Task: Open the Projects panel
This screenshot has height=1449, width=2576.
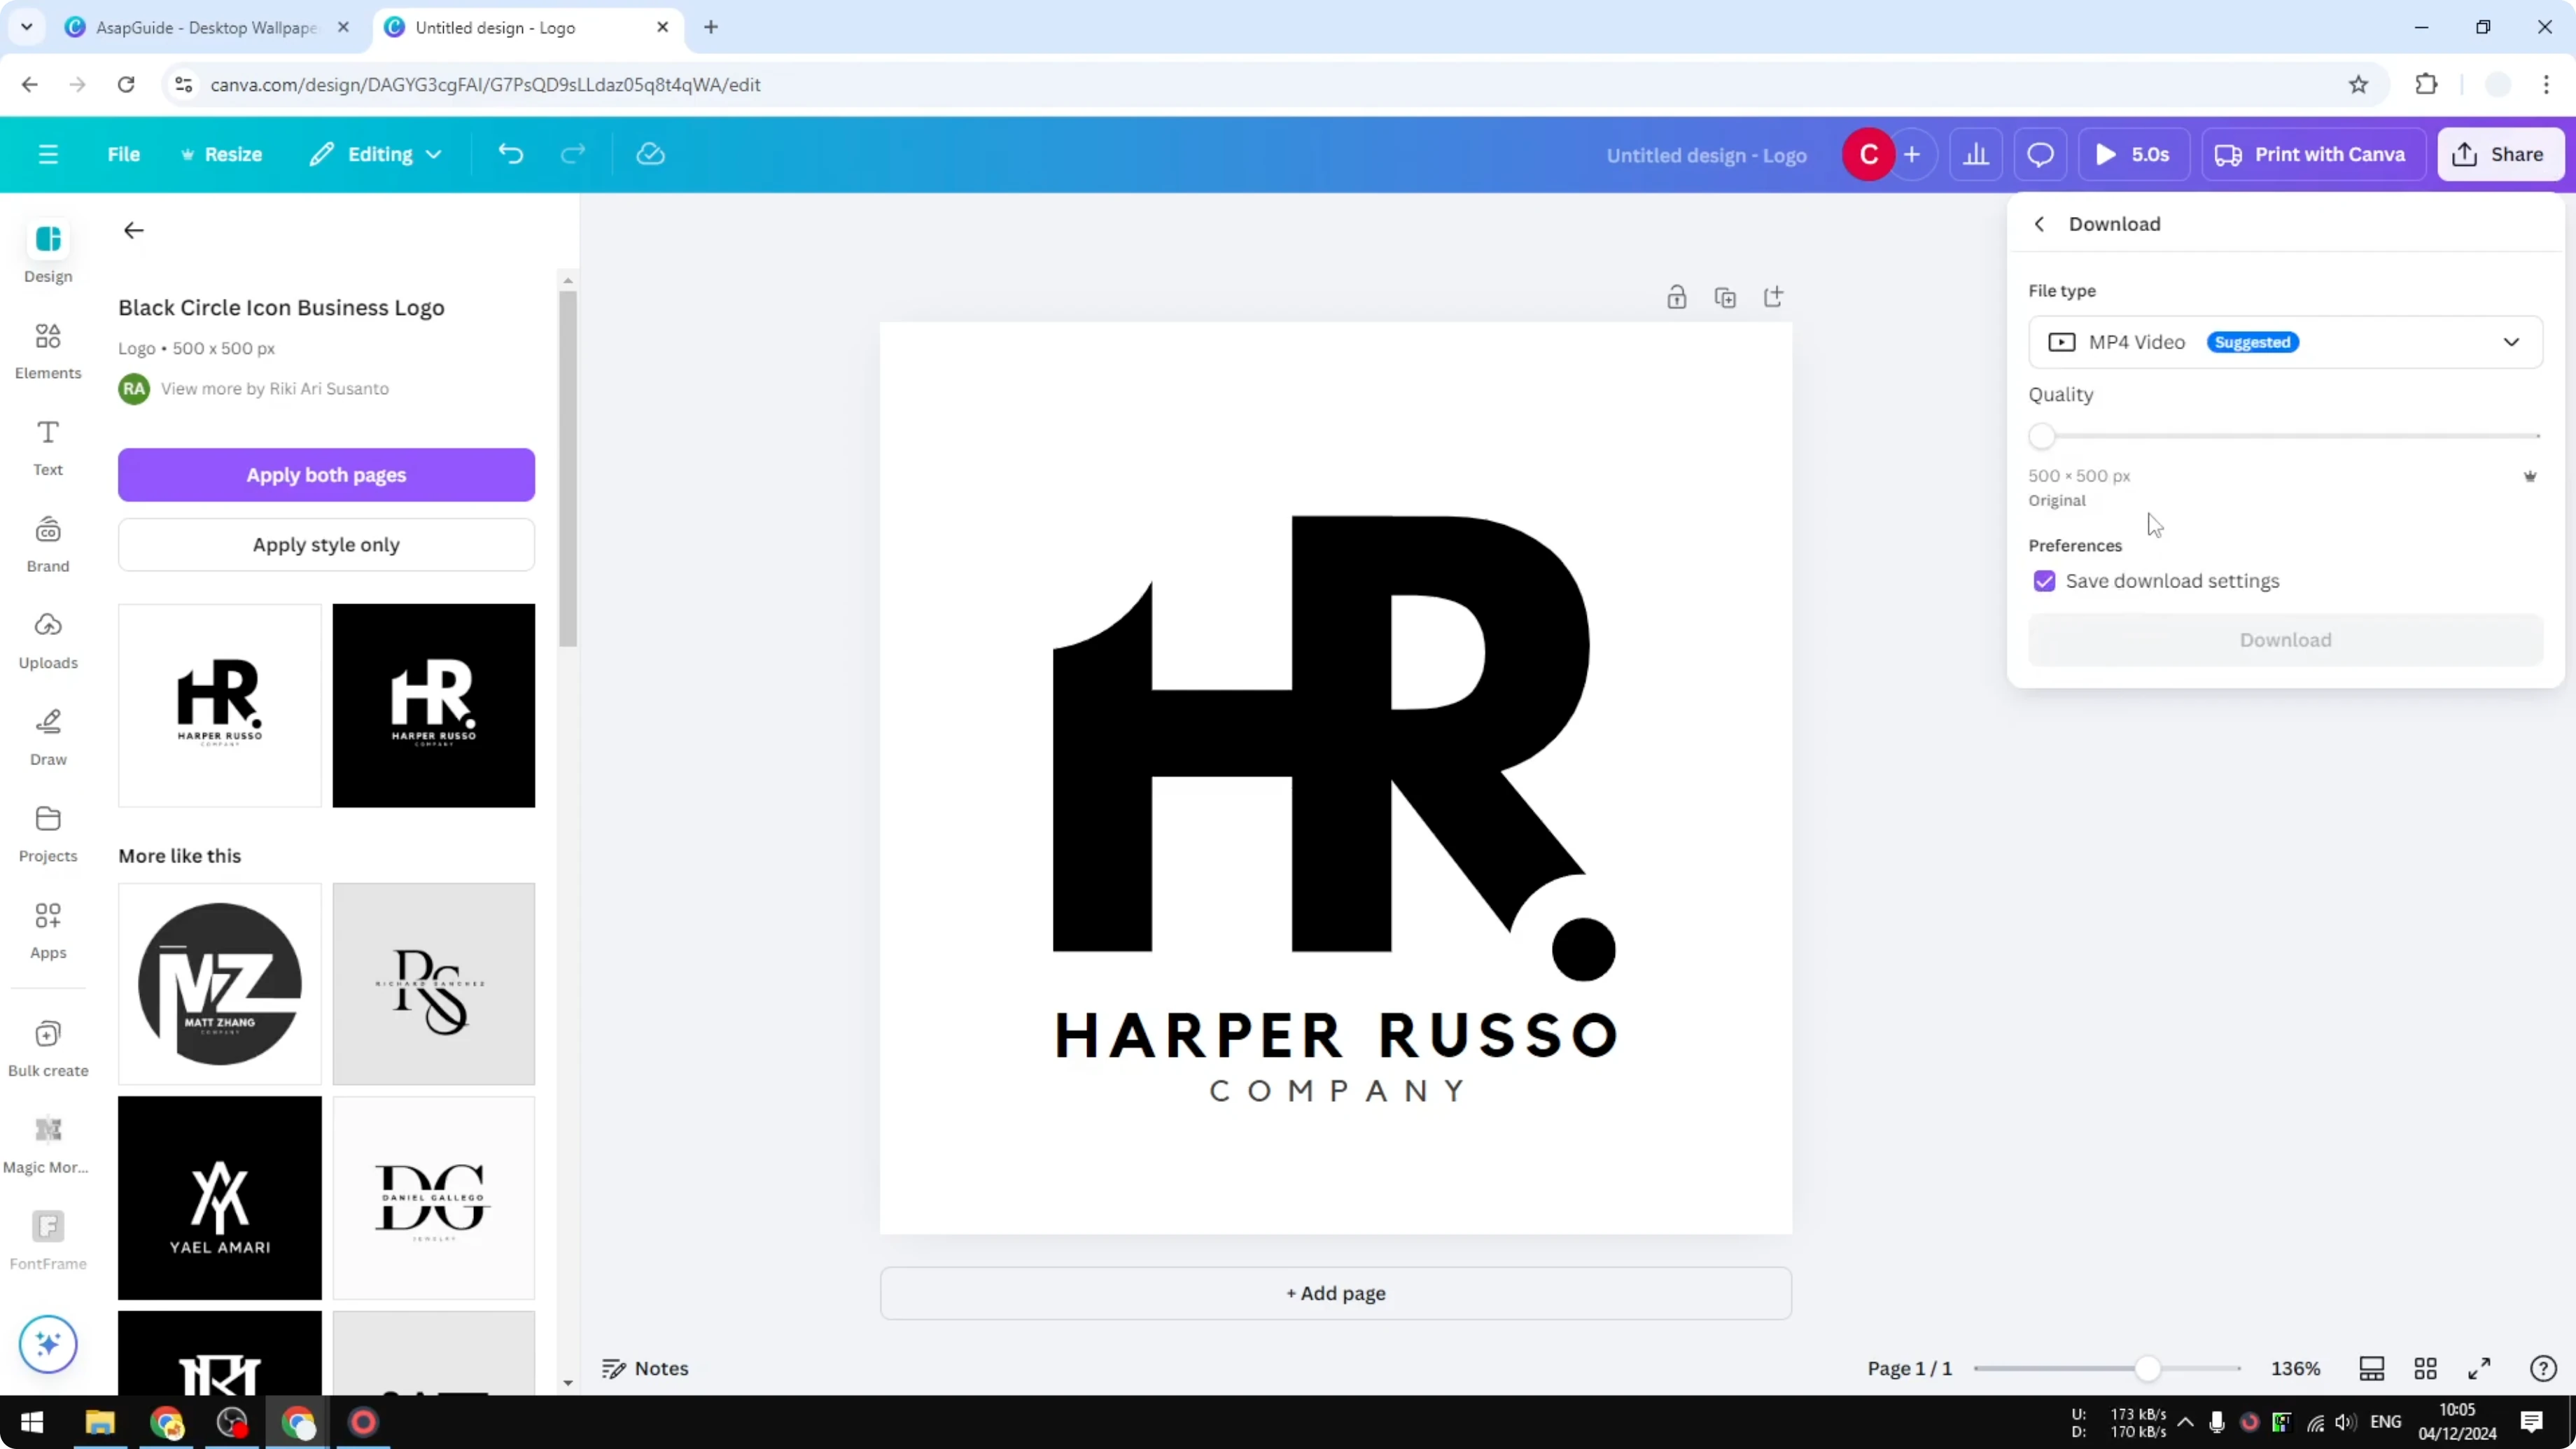Action: tap(47, 833)
